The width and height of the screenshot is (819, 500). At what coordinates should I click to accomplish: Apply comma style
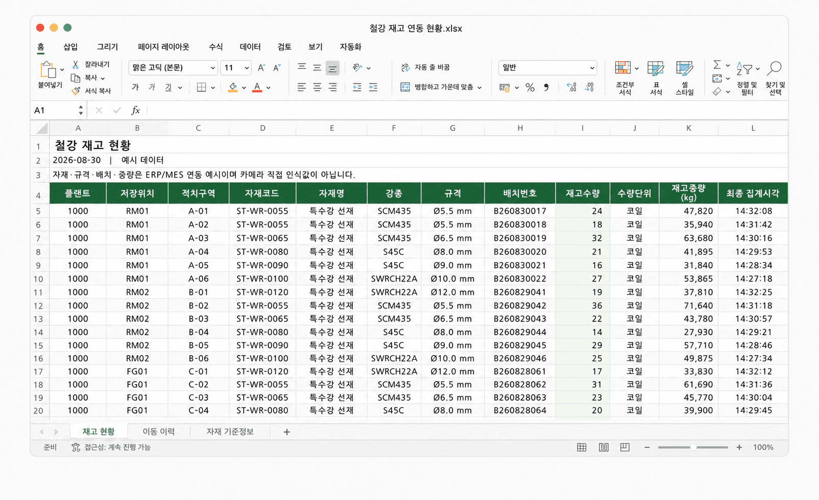(546, 88)
